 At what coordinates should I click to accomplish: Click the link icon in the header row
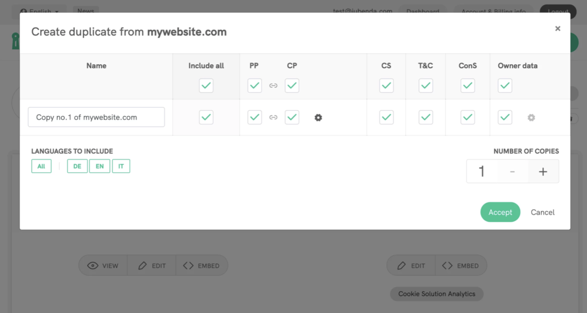273,86
